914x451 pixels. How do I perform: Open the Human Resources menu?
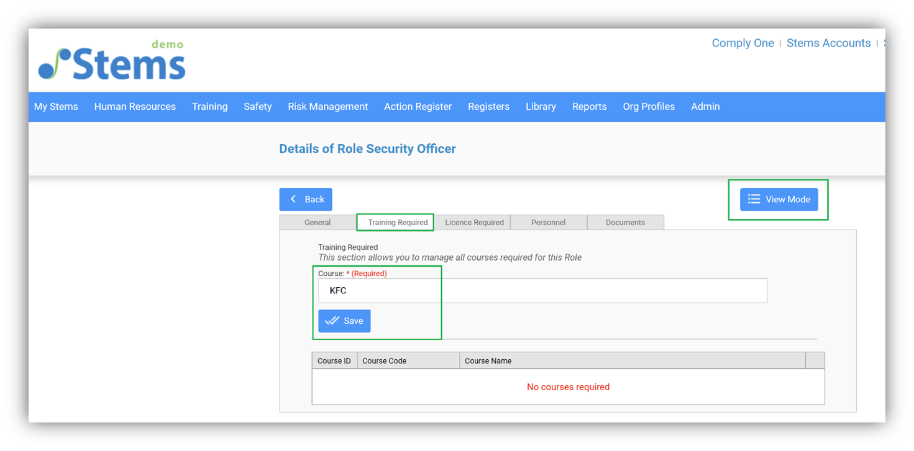pos(135,107)
